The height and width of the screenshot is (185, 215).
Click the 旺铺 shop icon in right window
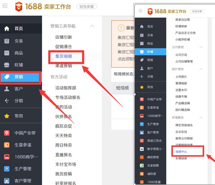(x=142, y=52)
